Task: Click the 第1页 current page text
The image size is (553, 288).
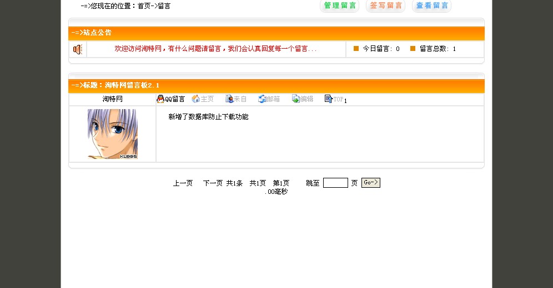Action: (x=281, y=183)
